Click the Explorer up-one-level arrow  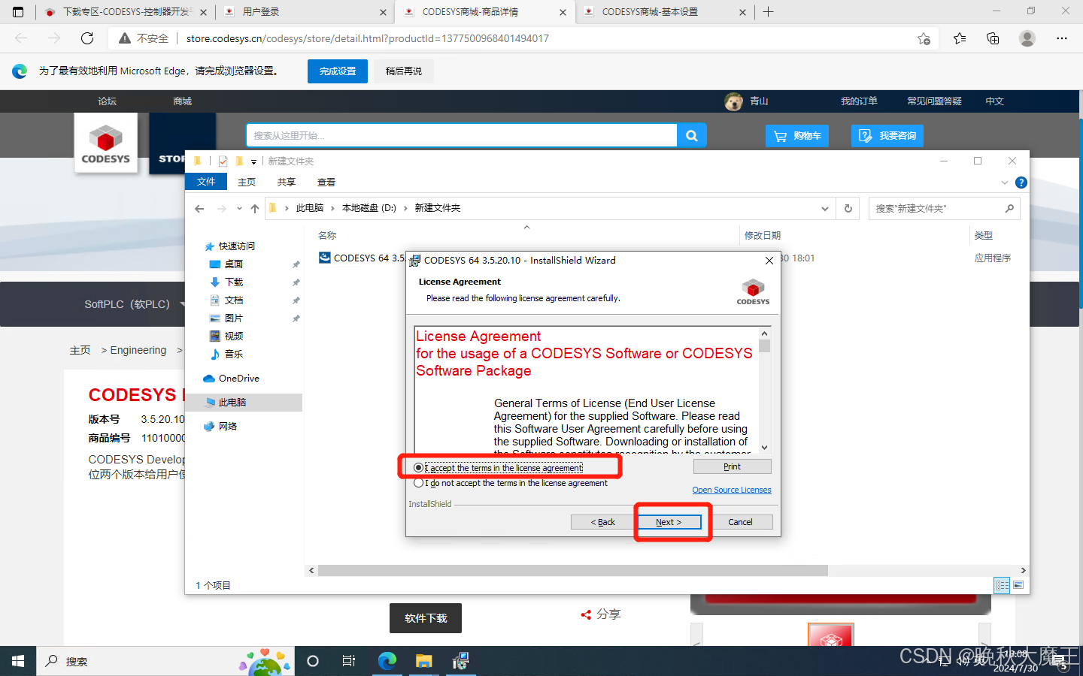click(x=255, y=208)
